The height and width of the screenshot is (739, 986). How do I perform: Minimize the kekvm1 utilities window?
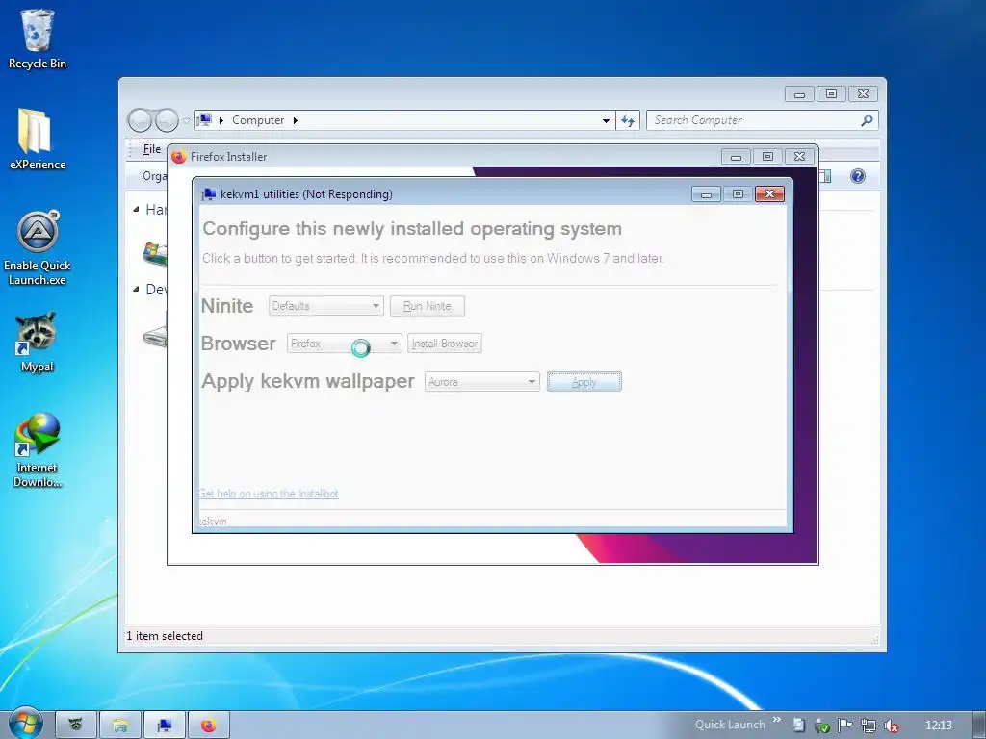click(706, 194)
